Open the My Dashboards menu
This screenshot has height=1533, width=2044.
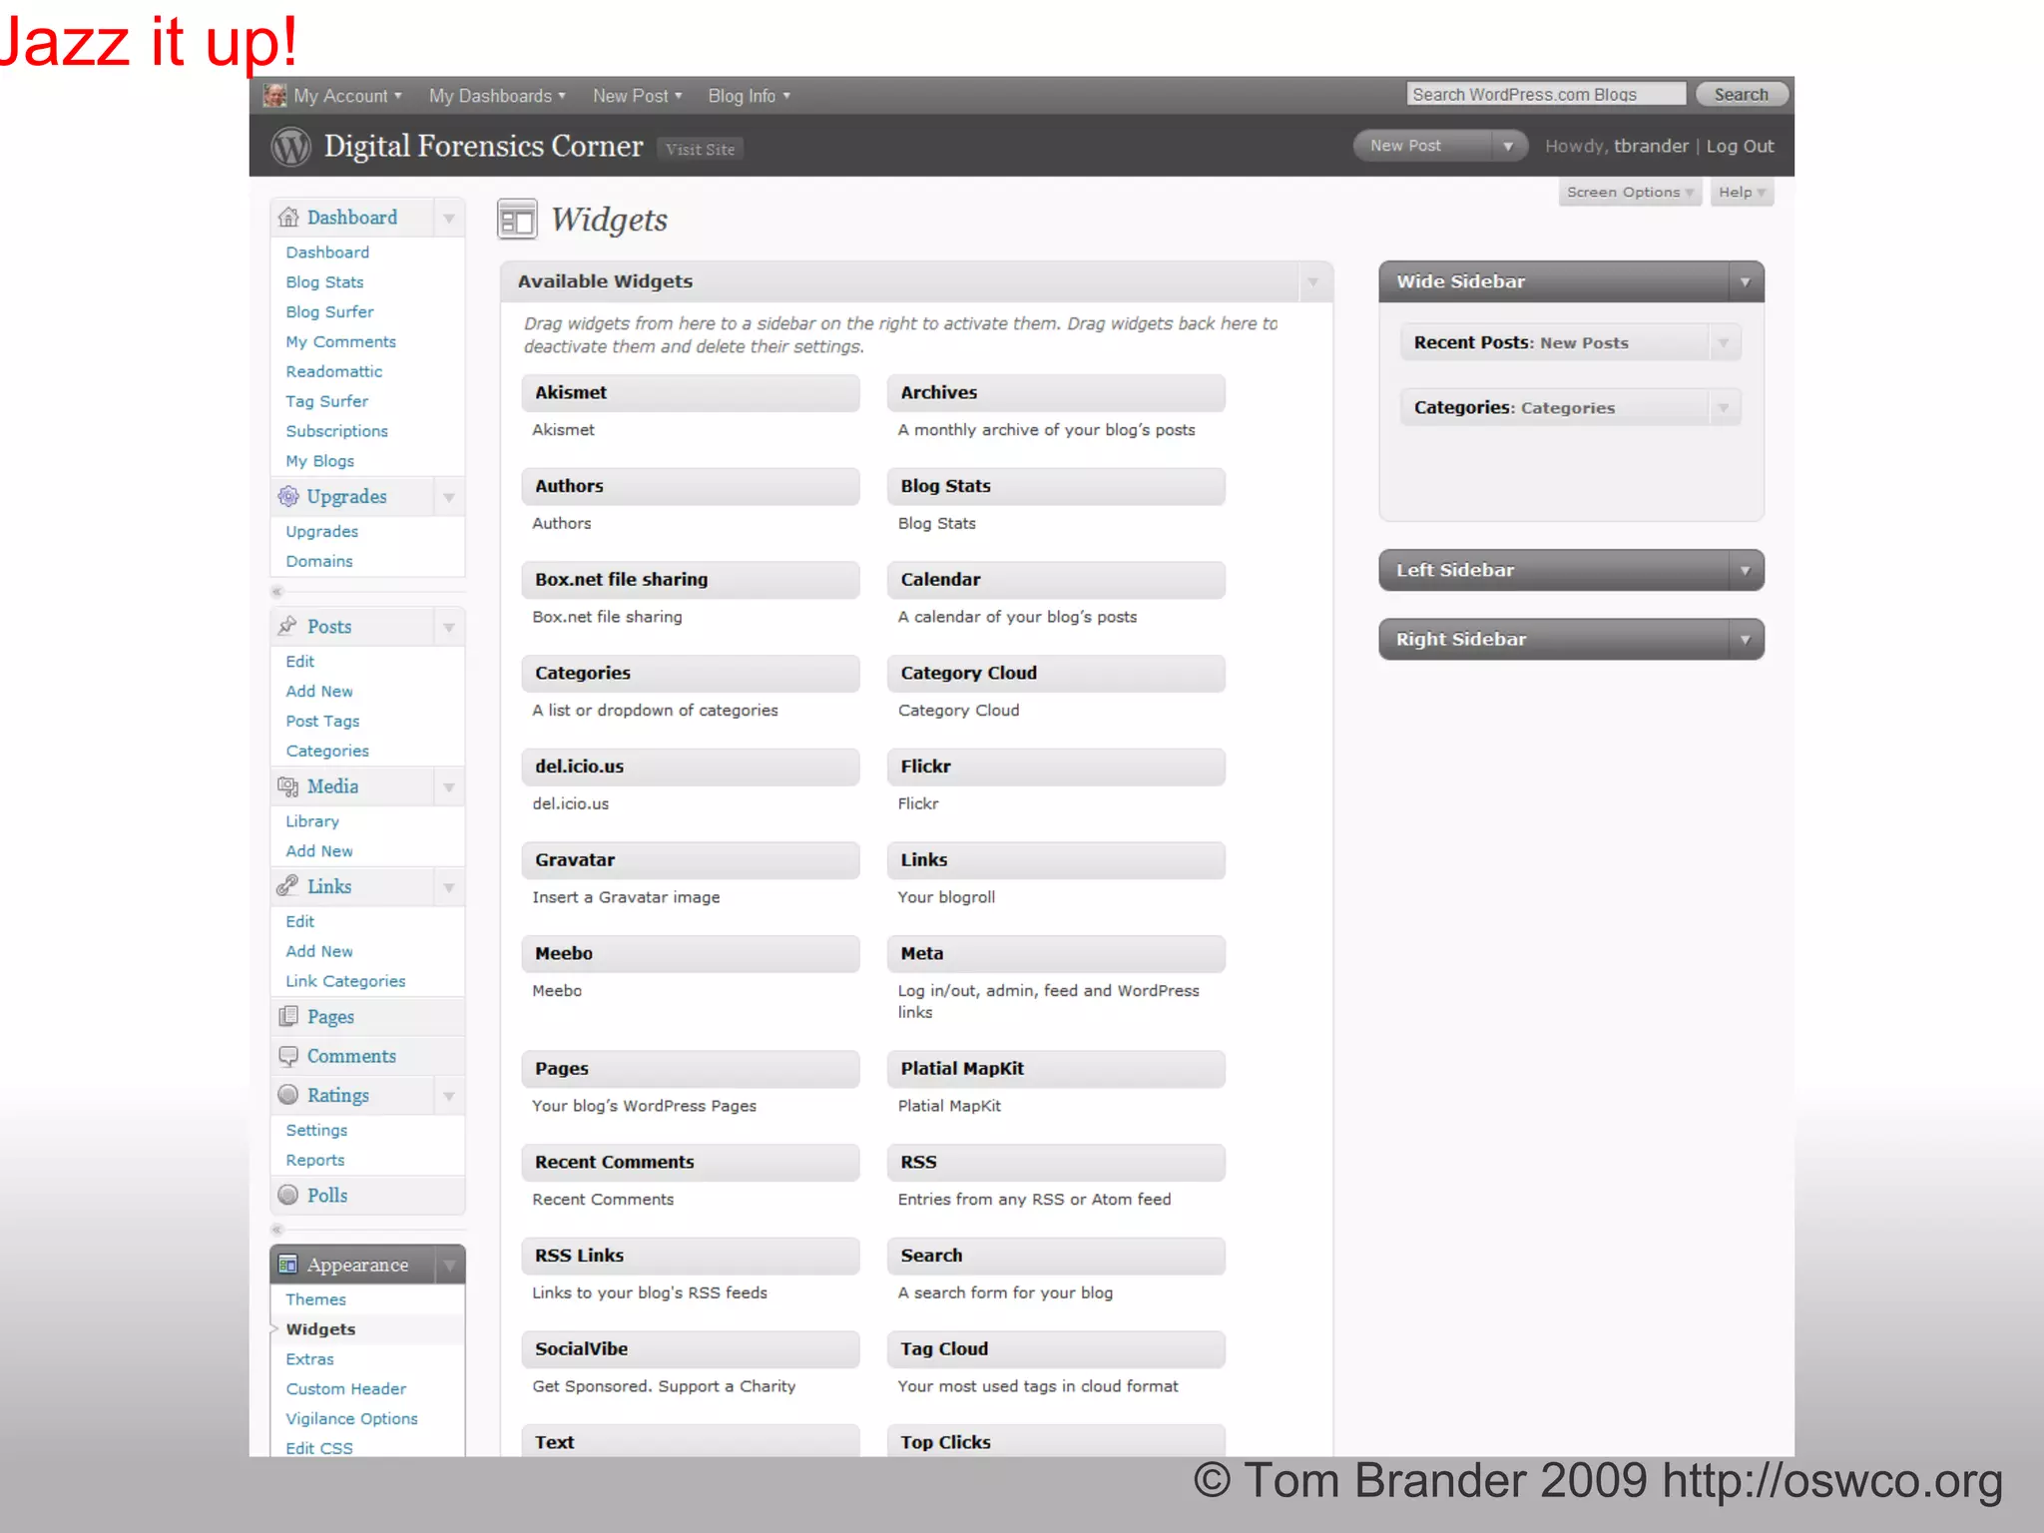pos(496,96)
